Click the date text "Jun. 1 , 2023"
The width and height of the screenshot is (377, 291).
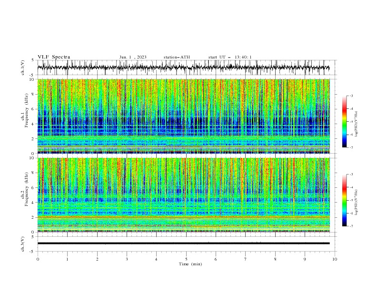[133, 57]
